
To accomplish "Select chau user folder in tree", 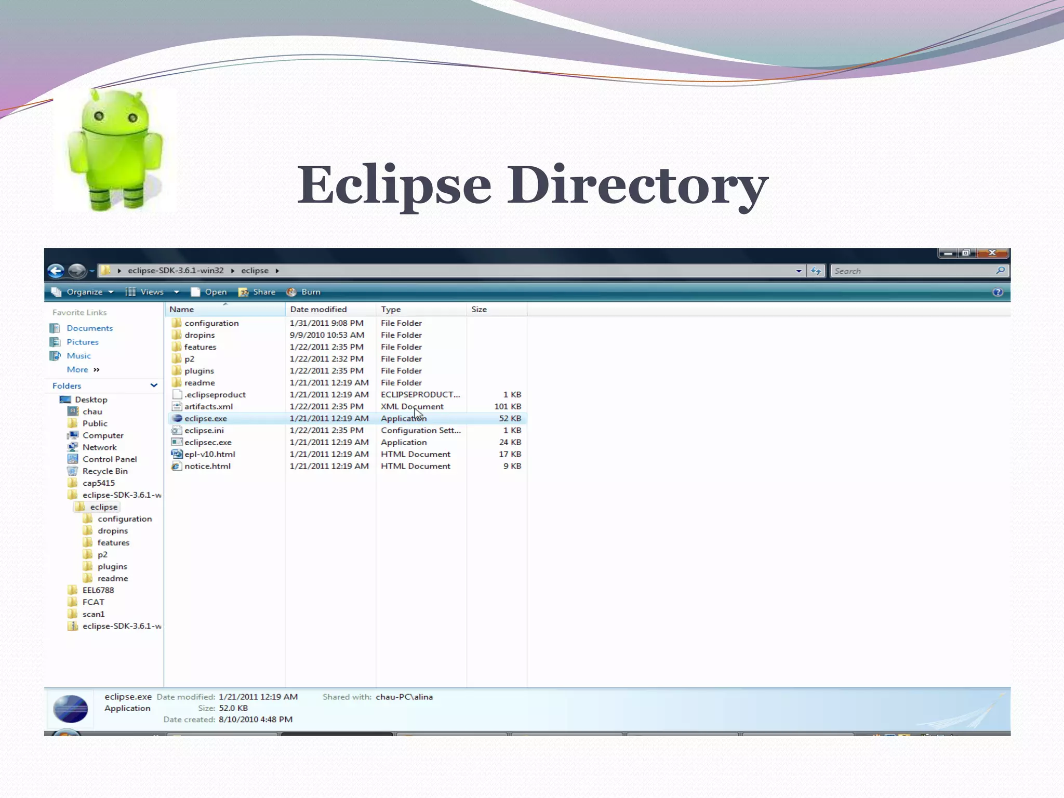I will click(x=92, y=411).
